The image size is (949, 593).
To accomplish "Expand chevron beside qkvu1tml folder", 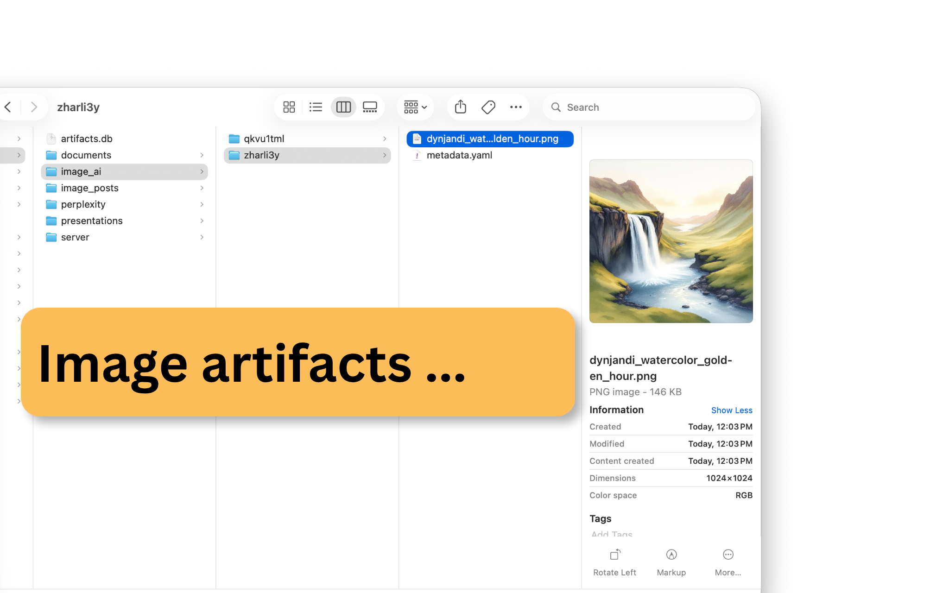I will pyautogui.click(x=385, y=139).
